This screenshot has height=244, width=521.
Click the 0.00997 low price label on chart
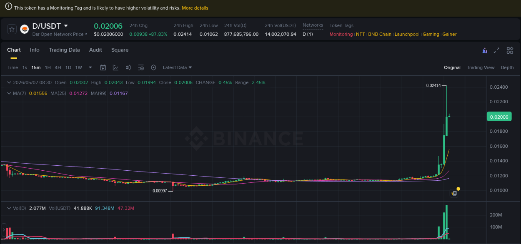coord(160,191)
